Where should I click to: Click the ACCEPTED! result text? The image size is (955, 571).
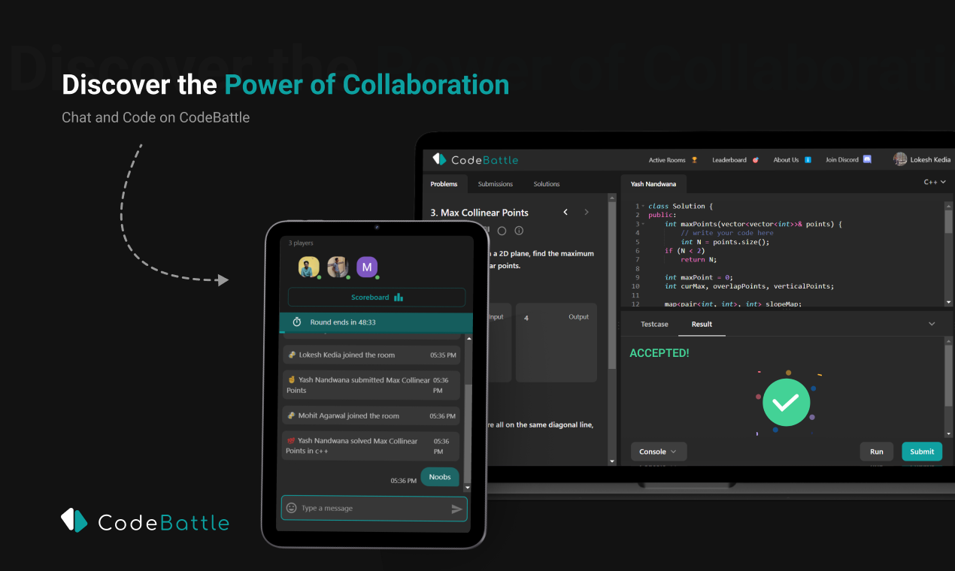coord(659,352)
